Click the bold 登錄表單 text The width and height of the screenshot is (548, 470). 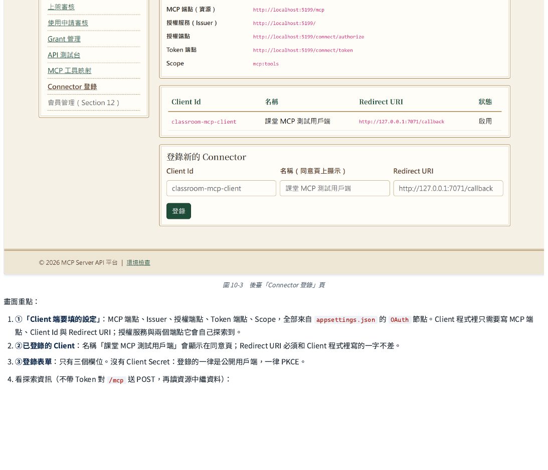pos(37,362)
